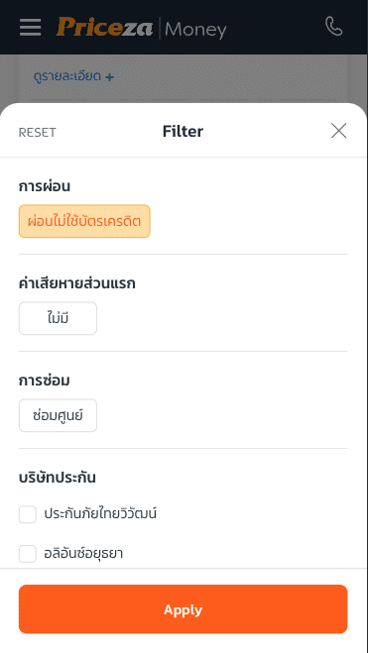Viewport: 368px width, 653px height.
Task: Click the Priceza logo
Action: click(104, 28)
